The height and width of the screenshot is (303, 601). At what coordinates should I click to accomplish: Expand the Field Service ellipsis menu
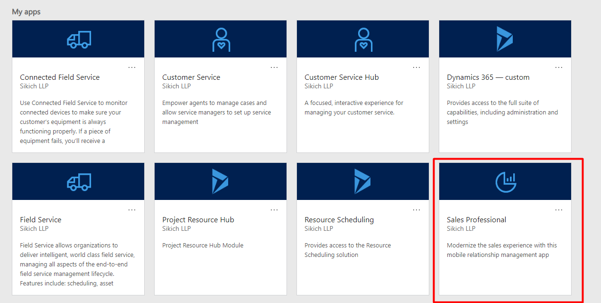pyautogui.click(x=132, y=210)
